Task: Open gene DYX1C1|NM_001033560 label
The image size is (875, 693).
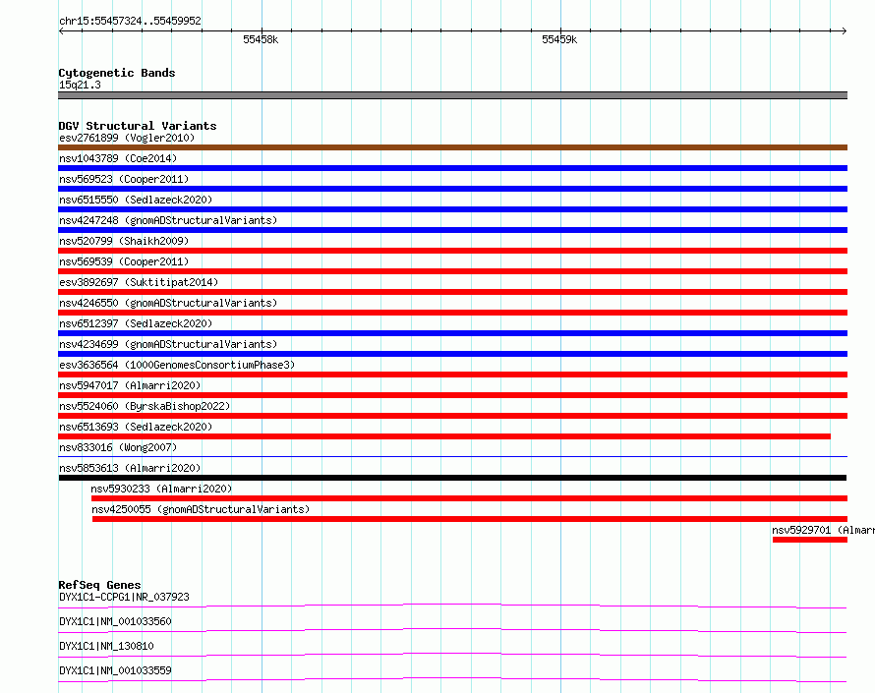Action: tap(115, 621)
